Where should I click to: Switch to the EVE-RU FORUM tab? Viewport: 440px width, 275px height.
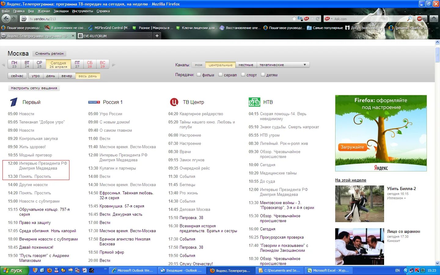point(114,36)
